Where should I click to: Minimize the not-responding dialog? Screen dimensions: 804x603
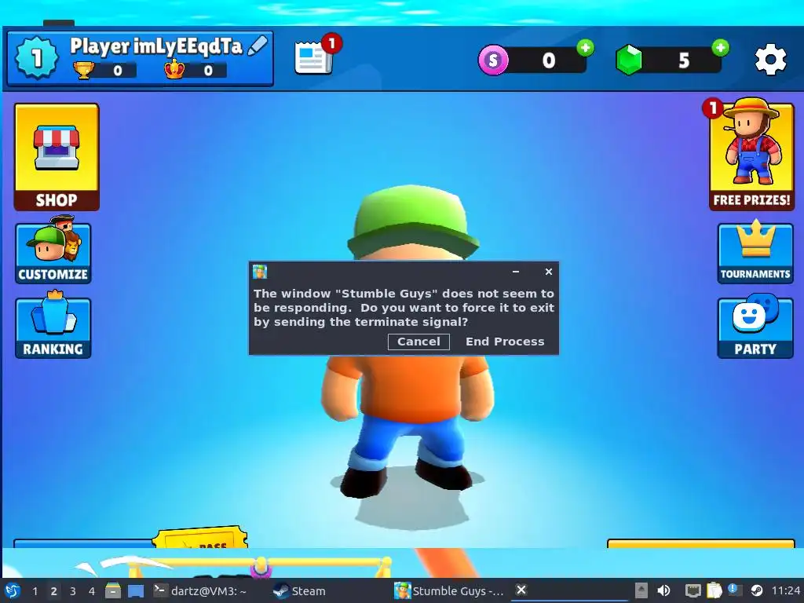(x=516, y=271)
